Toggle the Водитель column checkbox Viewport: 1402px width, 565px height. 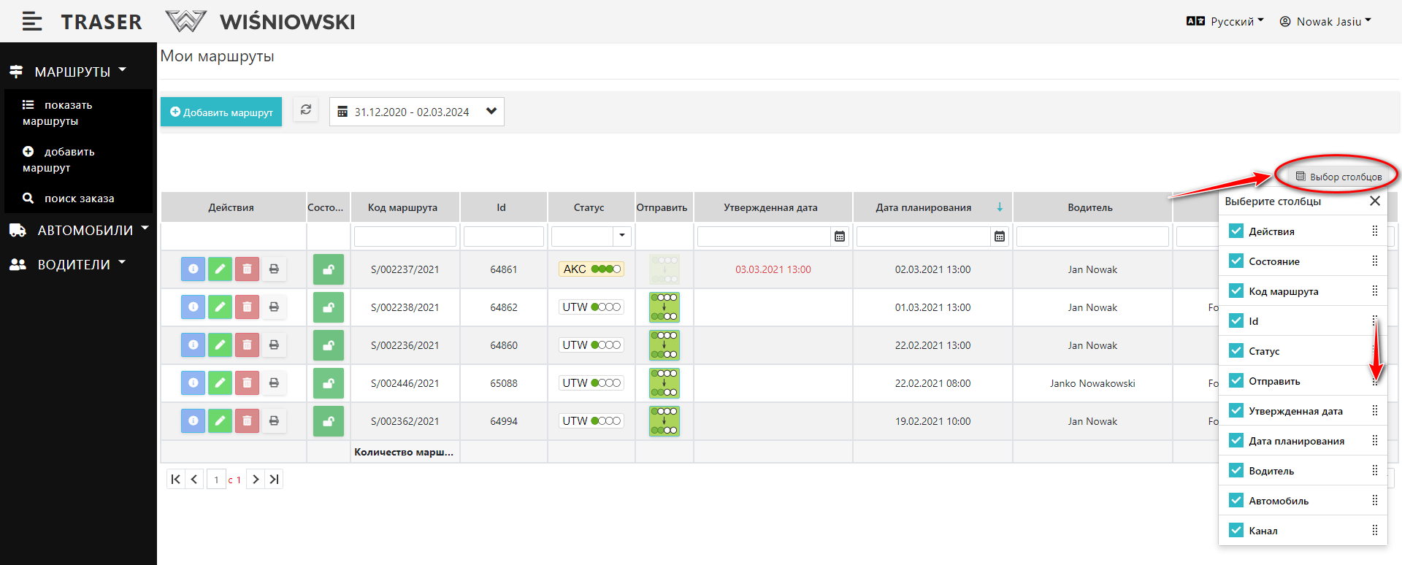1236,471
